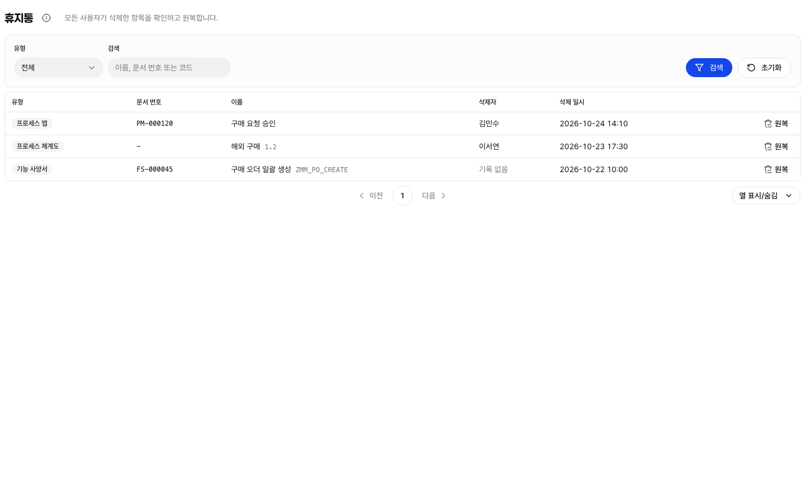
Task: Click the 삭제 일시 column header
Action: click(x=572, y=102)
